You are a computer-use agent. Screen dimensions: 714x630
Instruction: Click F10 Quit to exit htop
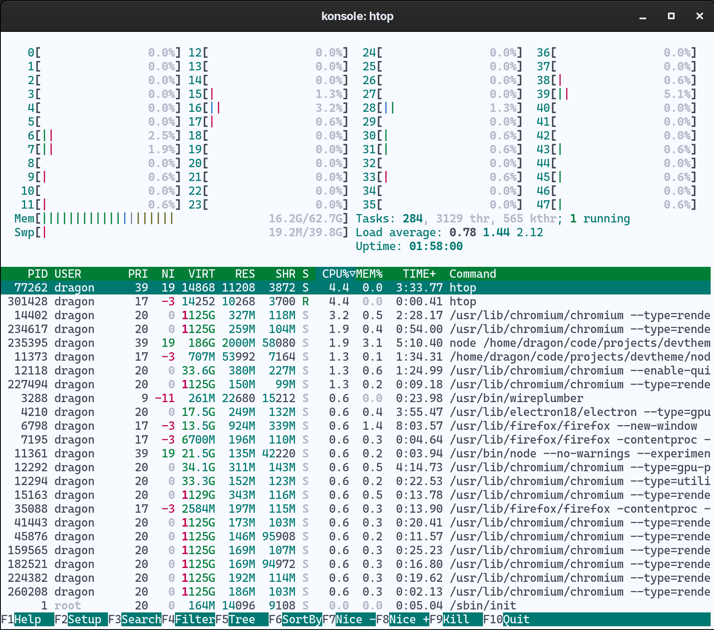pos(506,619)
